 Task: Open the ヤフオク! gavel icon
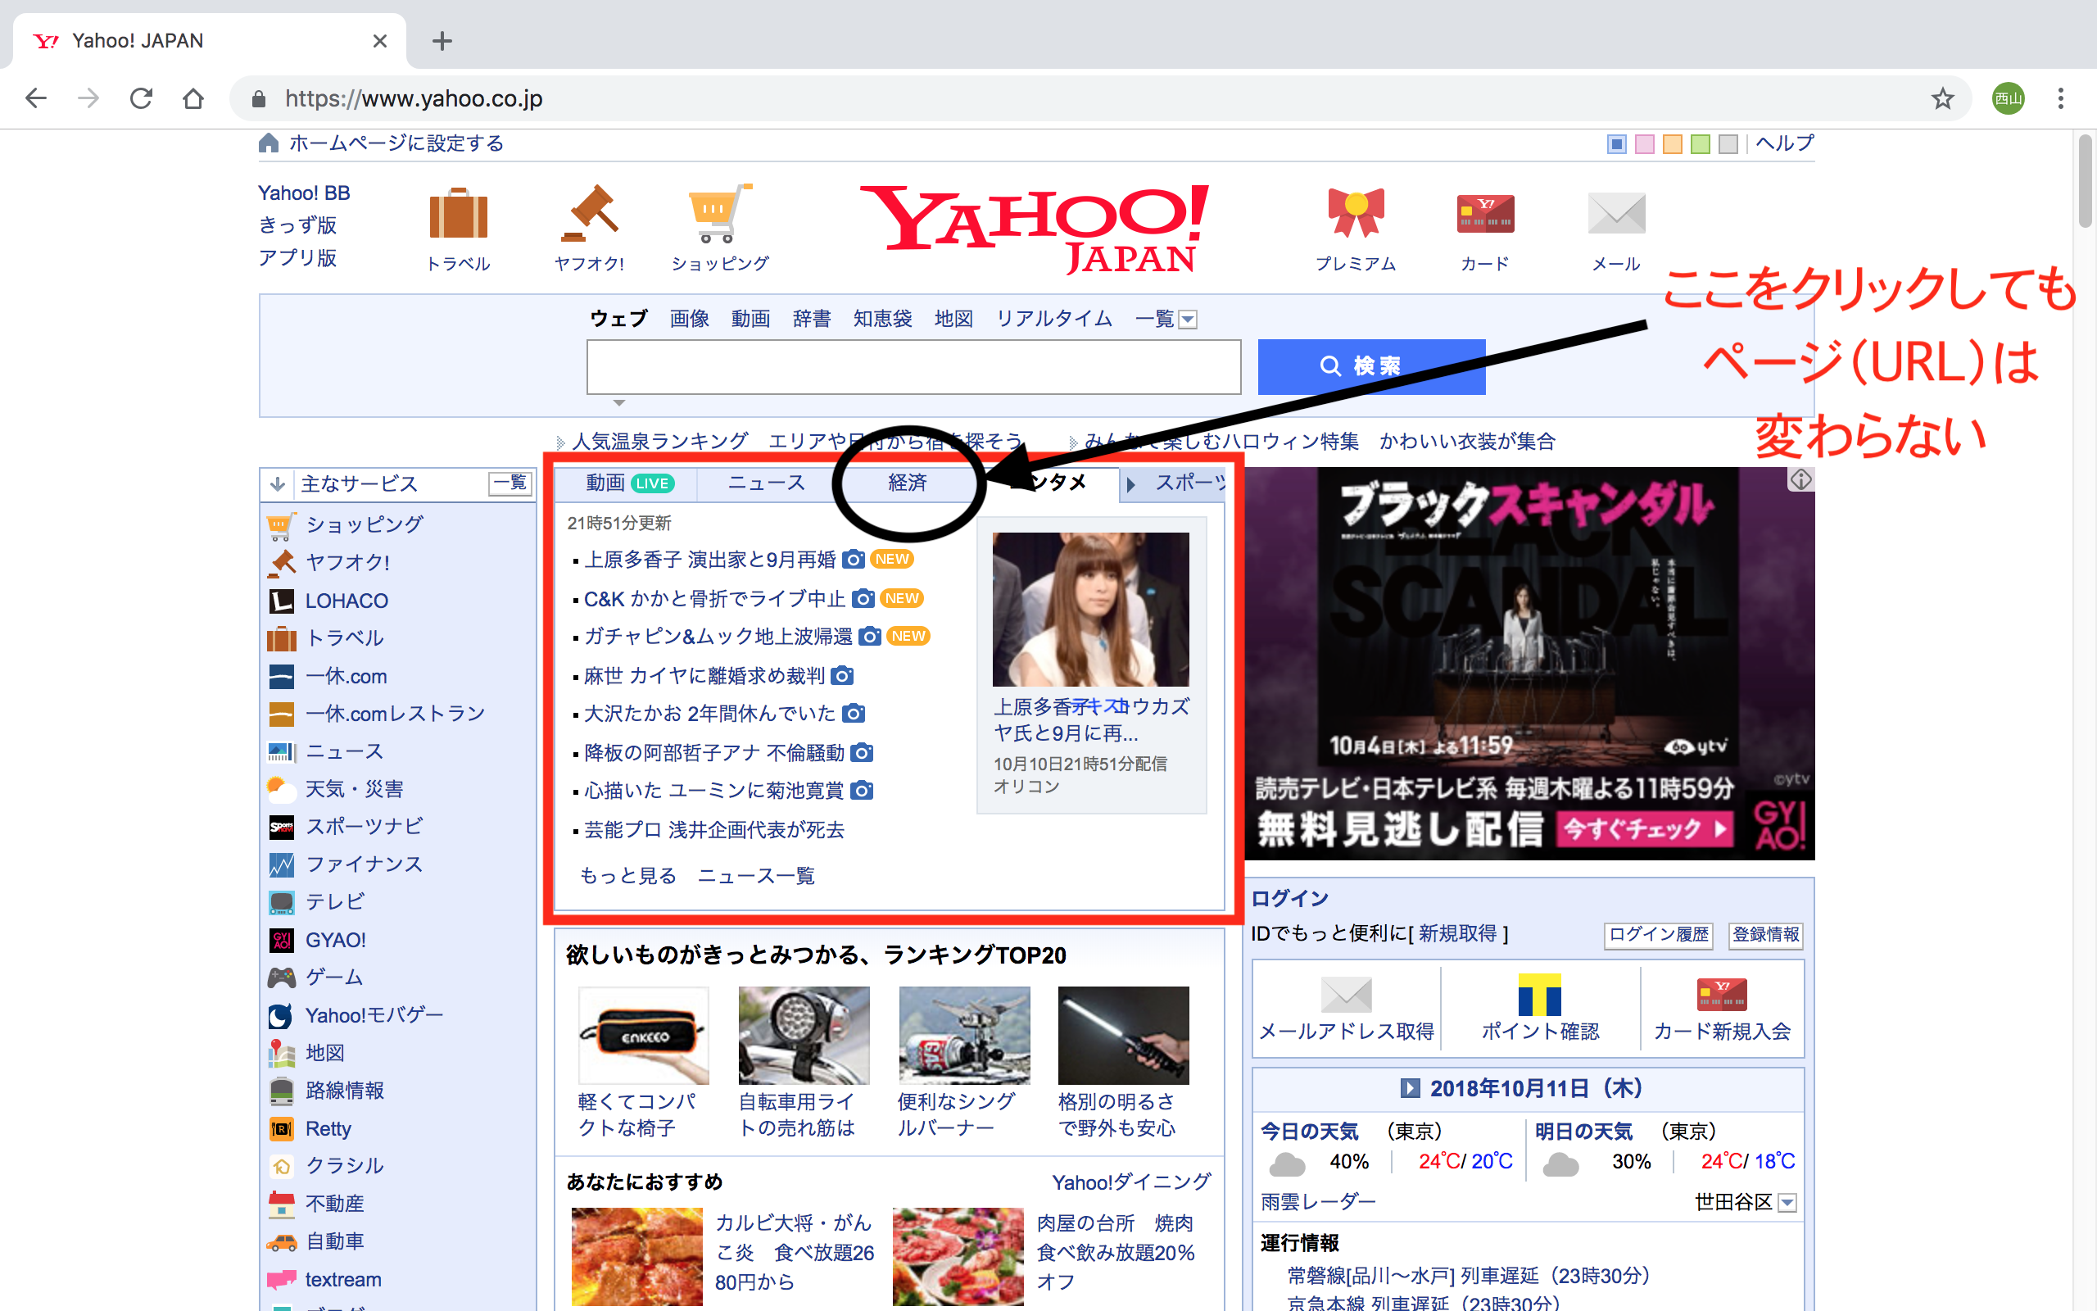pyautogui.click(x=589, y=213)
